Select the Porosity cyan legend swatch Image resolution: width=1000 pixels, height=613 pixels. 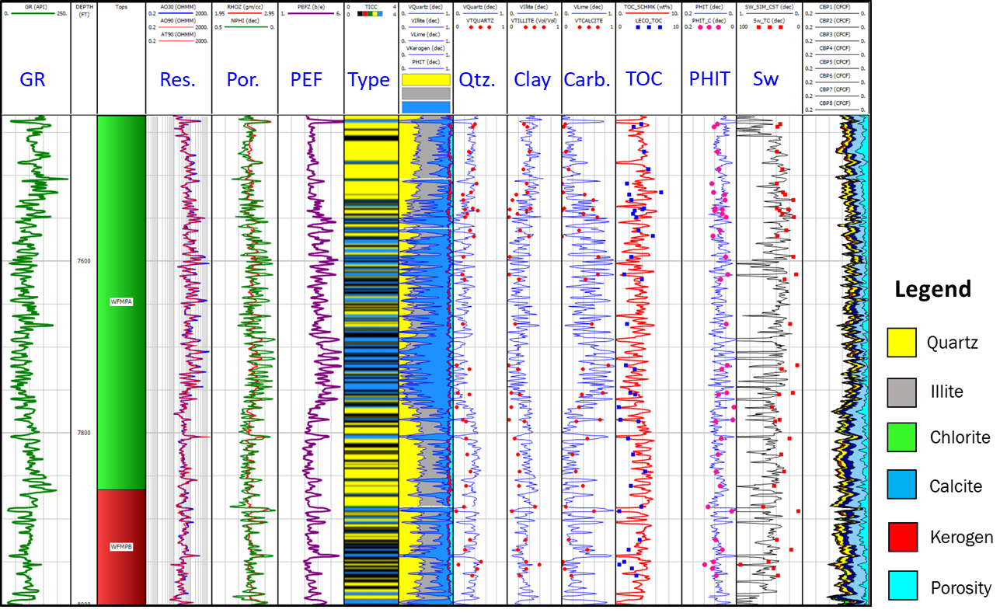(x=902, y=584)
